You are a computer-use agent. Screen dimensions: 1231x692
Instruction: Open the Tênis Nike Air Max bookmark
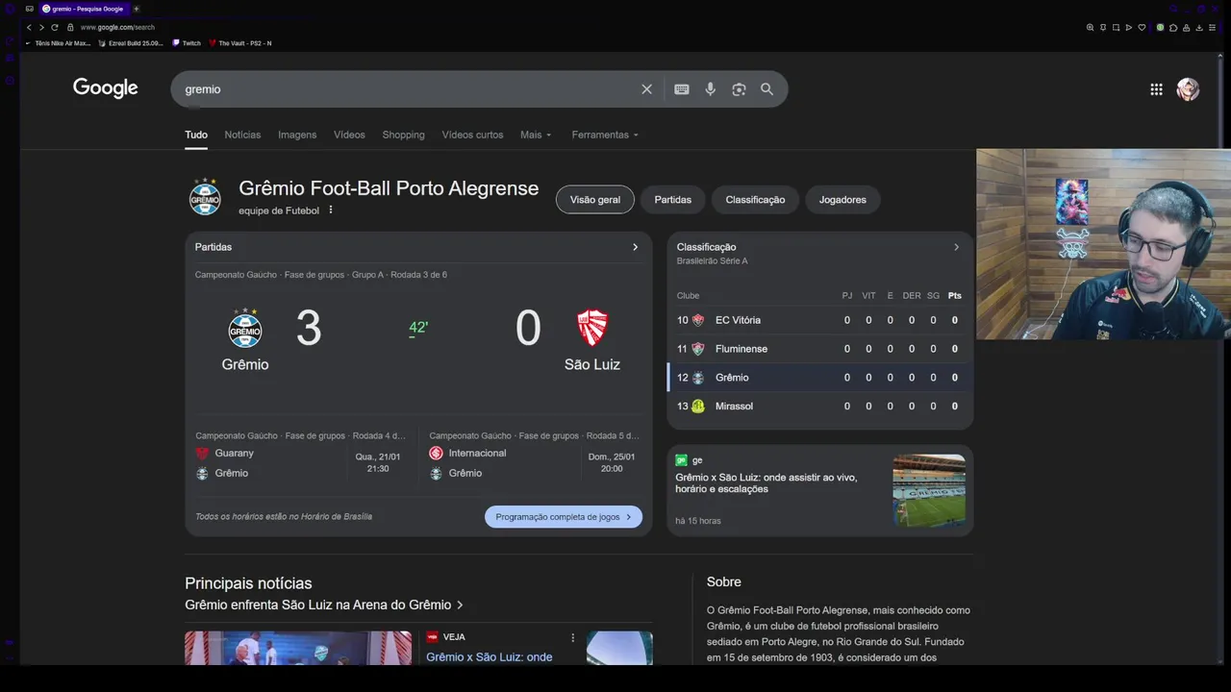coord(58,43)
